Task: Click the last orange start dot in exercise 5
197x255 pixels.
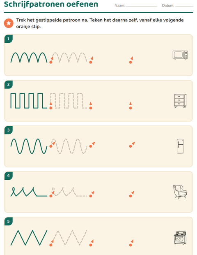Action: tap(131, 245)
